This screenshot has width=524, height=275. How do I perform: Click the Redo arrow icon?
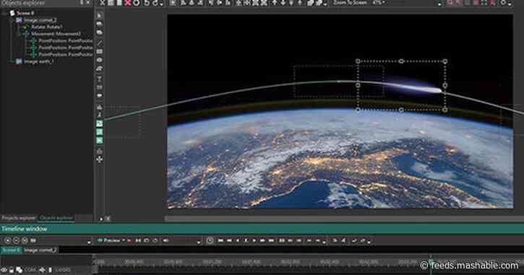155,3
